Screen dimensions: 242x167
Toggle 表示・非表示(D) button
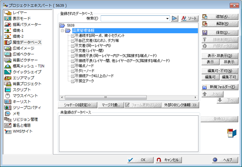click(220, 56)
